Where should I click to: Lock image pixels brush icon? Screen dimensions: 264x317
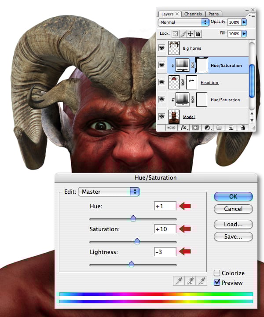pyautogui.click(x=183, y=34)
